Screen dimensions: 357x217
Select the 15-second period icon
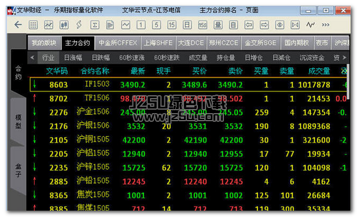tap(203, 25)
